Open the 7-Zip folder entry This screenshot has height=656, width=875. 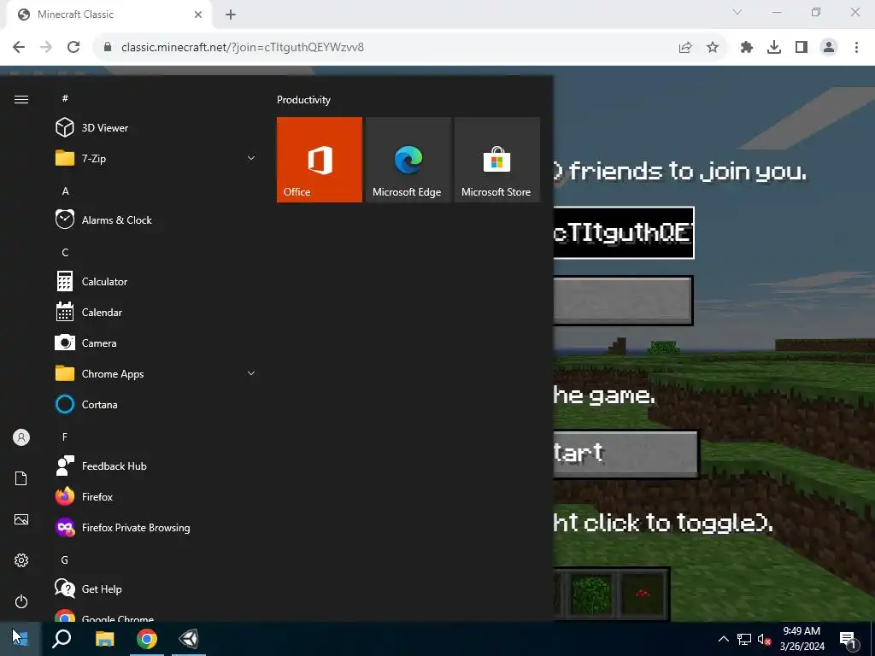pyautogui.click(x=156, y=158)
